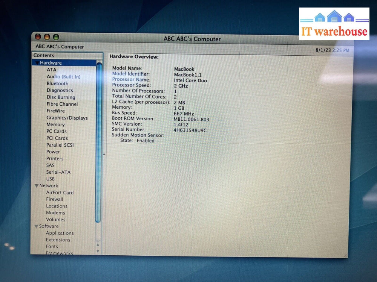Open Applications under Software
This screenshot has height=282, width=377.
point(60,233)
